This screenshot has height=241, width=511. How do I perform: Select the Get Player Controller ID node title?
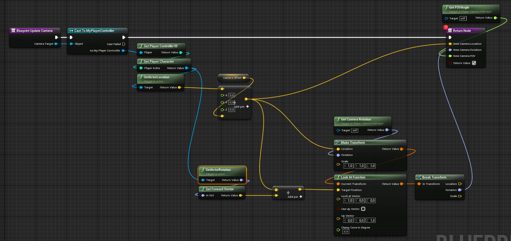tap(161, 46)
